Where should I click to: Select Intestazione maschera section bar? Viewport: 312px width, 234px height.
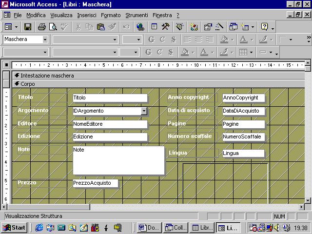158,76
